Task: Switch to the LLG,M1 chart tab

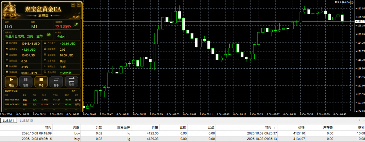Action: click(9, 120)
